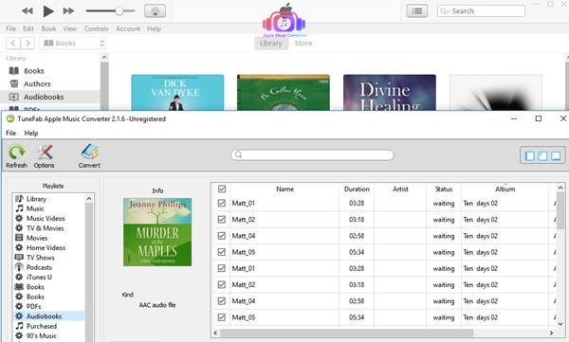The height and width of the screenshot is (342, 569).
Task: Toggle the select-all checkbox in table header
Action: point(222,189)
